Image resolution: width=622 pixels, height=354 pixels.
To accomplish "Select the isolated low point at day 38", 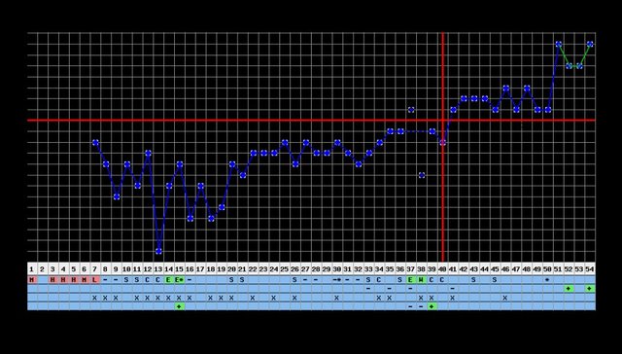I will click(x=422, y=175).
